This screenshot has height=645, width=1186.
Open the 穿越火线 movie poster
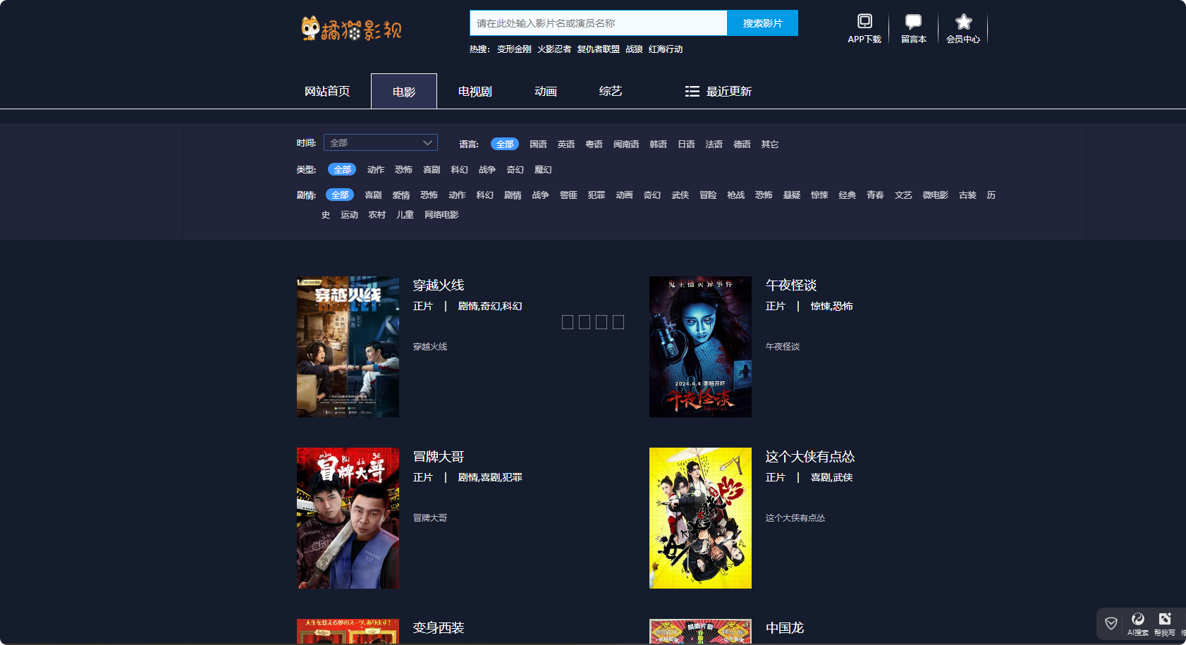[x=348, y=347]
